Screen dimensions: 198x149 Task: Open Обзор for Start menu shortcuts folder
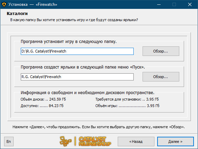pos(161,77)
